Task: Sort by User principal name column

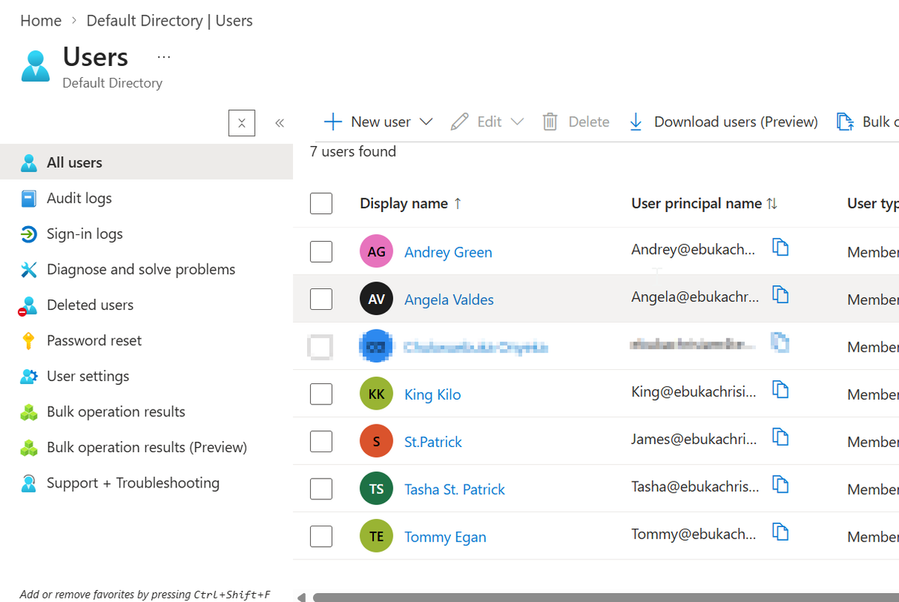Action: (x=704, y=204)
